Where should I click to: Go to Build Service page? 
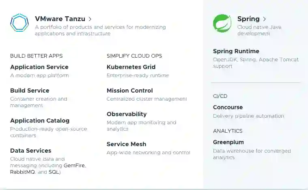click(x=30, y=91)
